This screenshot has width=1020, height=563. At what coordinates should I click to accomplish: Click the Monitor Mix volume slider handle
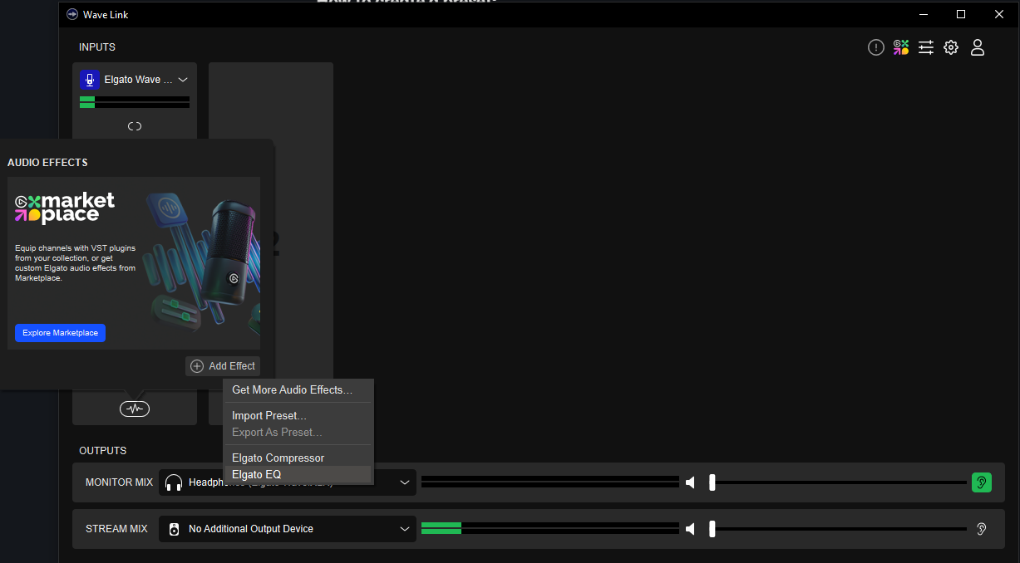(712, 482)
